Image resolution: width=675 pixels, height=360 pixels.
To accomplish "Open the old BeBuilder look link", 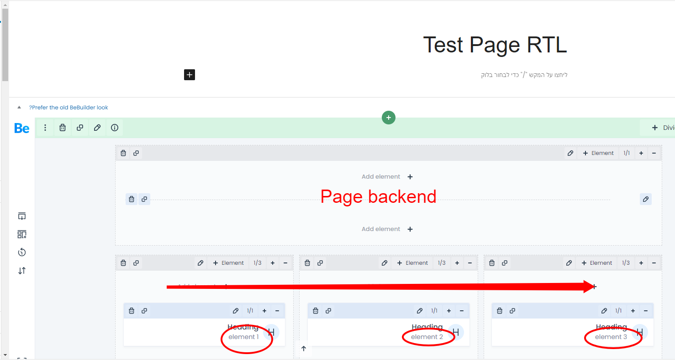I will pyautogui.click(x=69, y=108).
